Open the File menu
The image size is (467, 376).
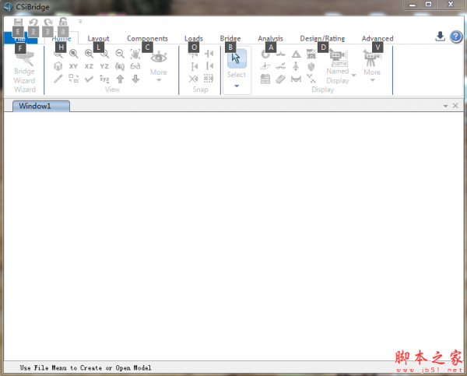coord(19,38)
